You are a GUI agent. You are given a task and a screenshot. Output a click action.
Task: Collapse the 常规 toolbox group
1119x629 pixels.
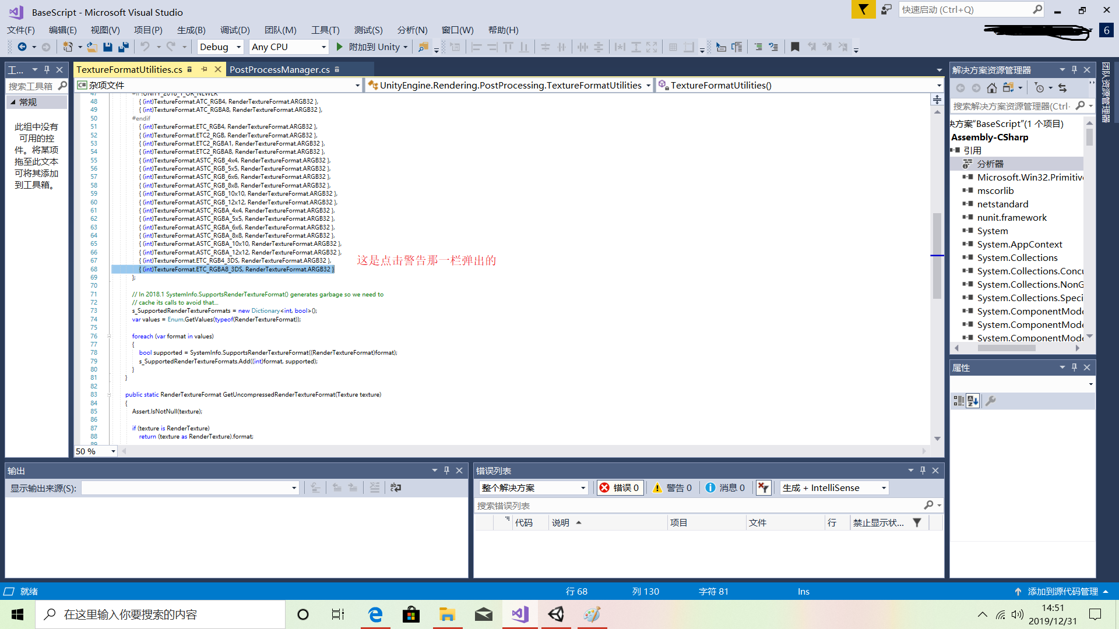click(x=13, y=102)
